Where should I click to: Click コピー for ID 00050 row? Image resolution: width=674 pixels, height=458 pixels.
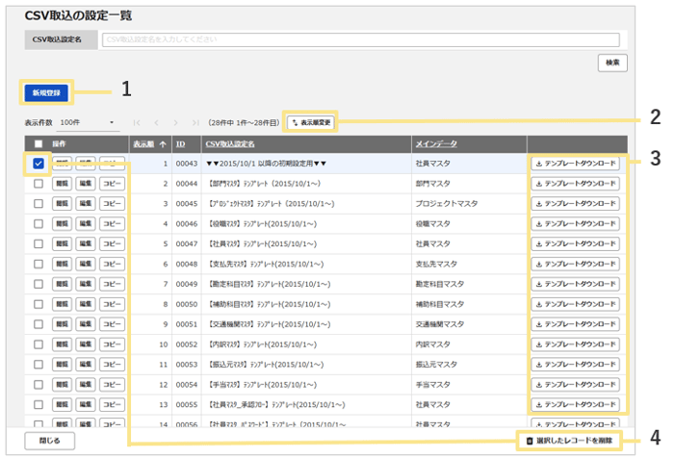(x=113, y=304)
